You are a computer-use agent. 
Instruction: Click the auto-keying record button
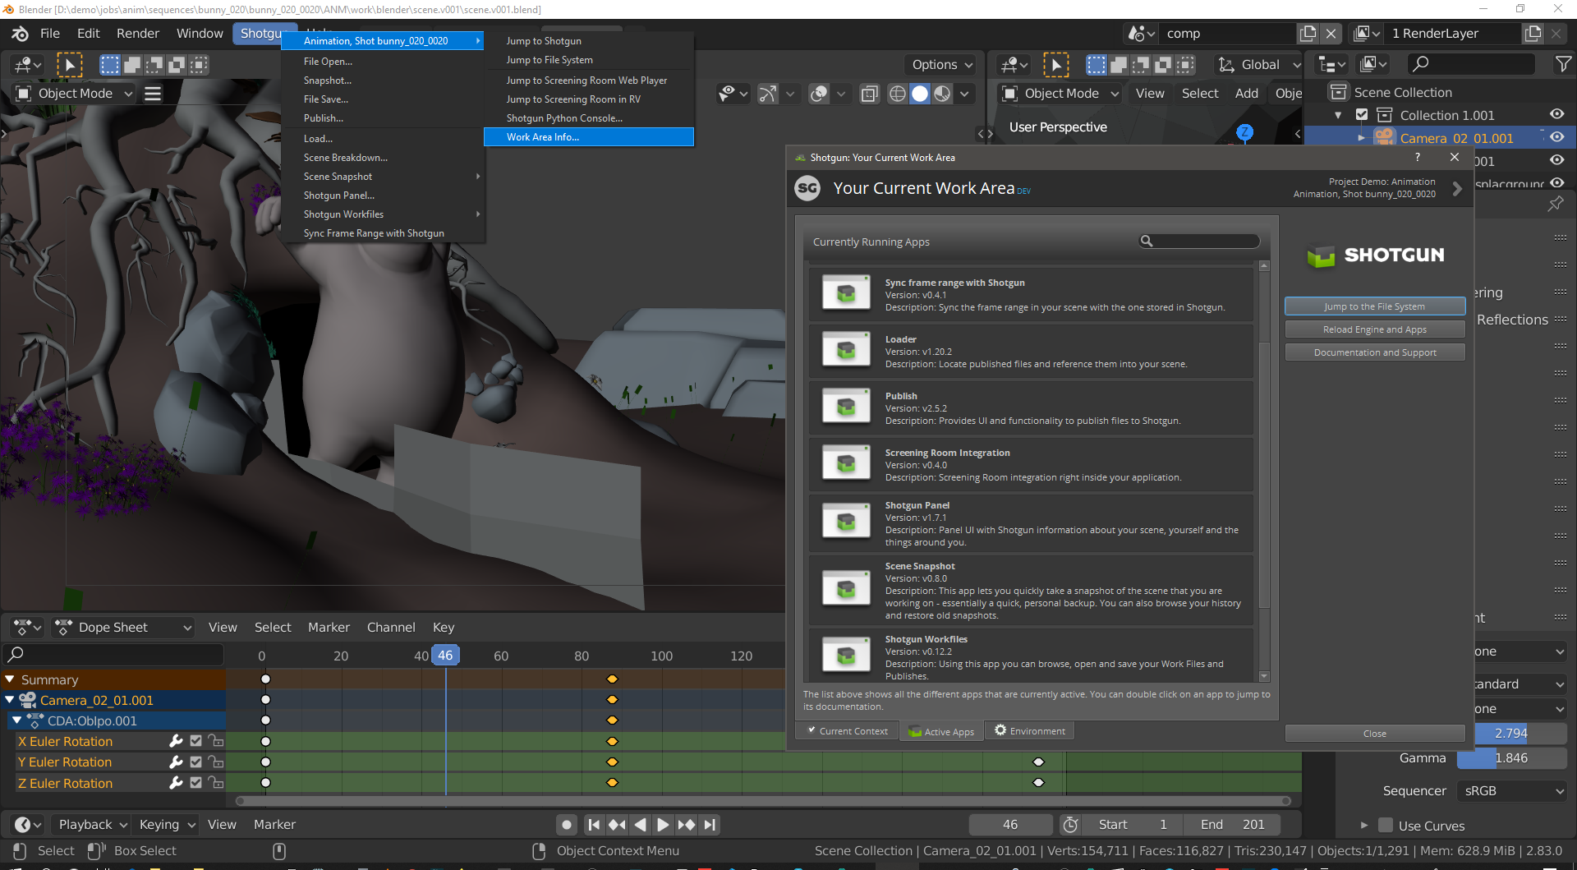[566, 825]
